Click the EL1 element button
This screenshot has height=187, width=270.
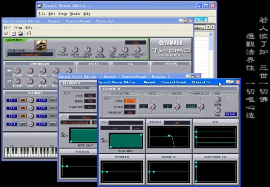(12, 100)
